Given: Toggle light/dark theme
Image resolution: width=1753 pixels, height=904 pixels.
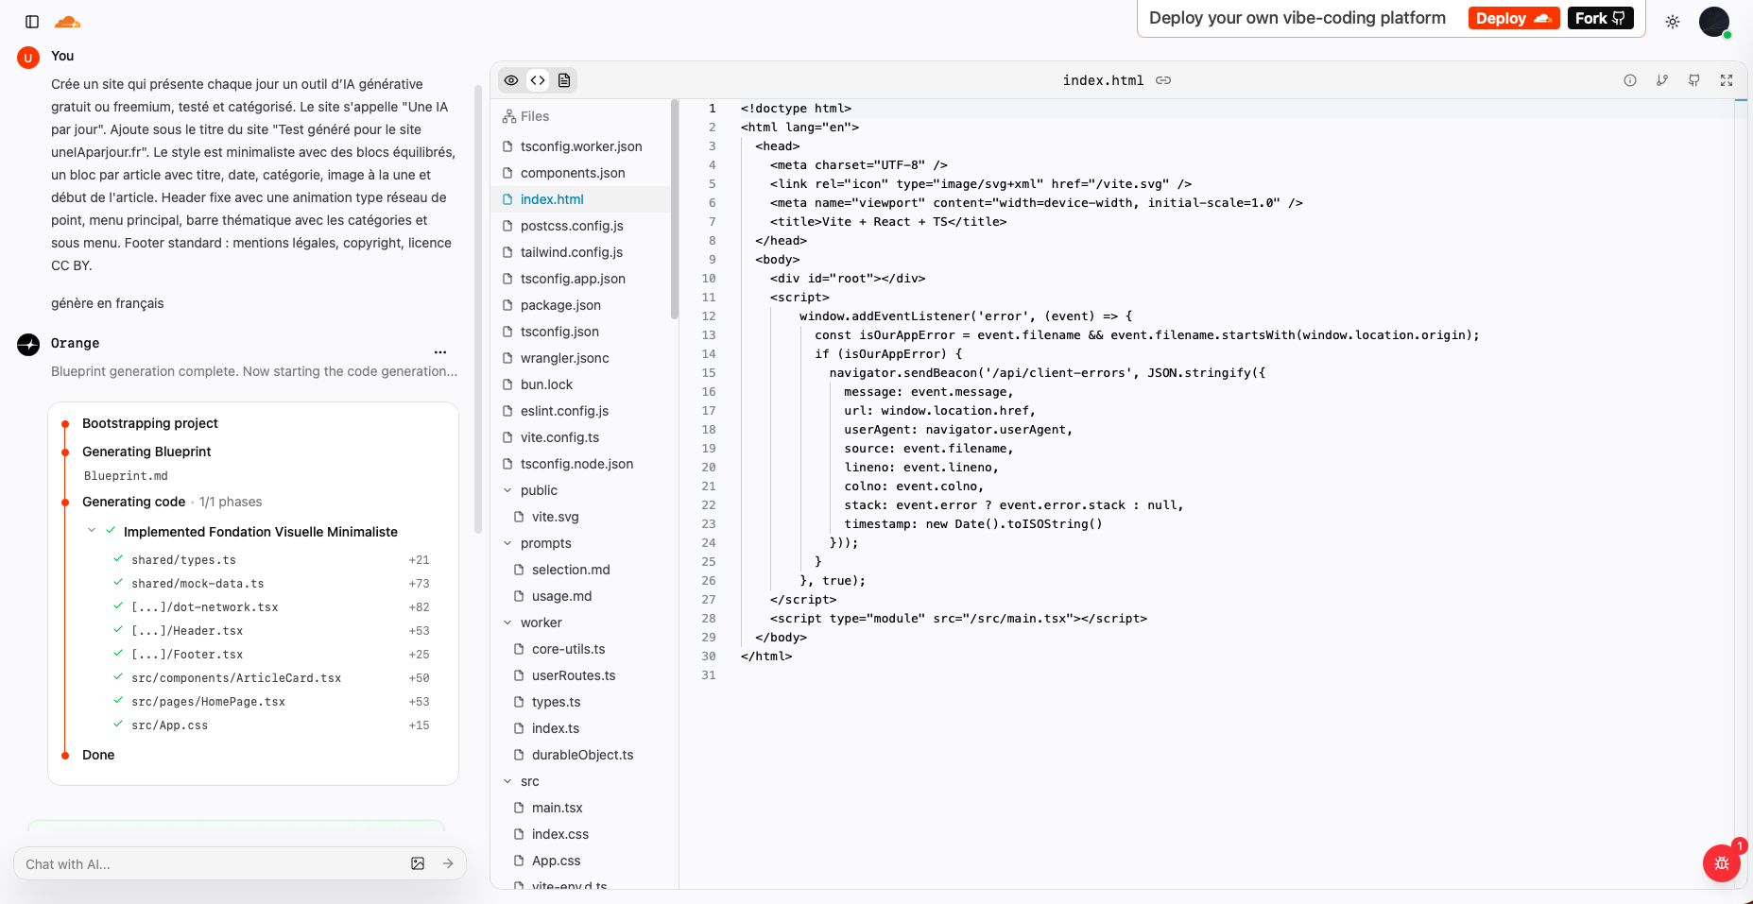Looking at the screenshot, I should pos(1673,22).
